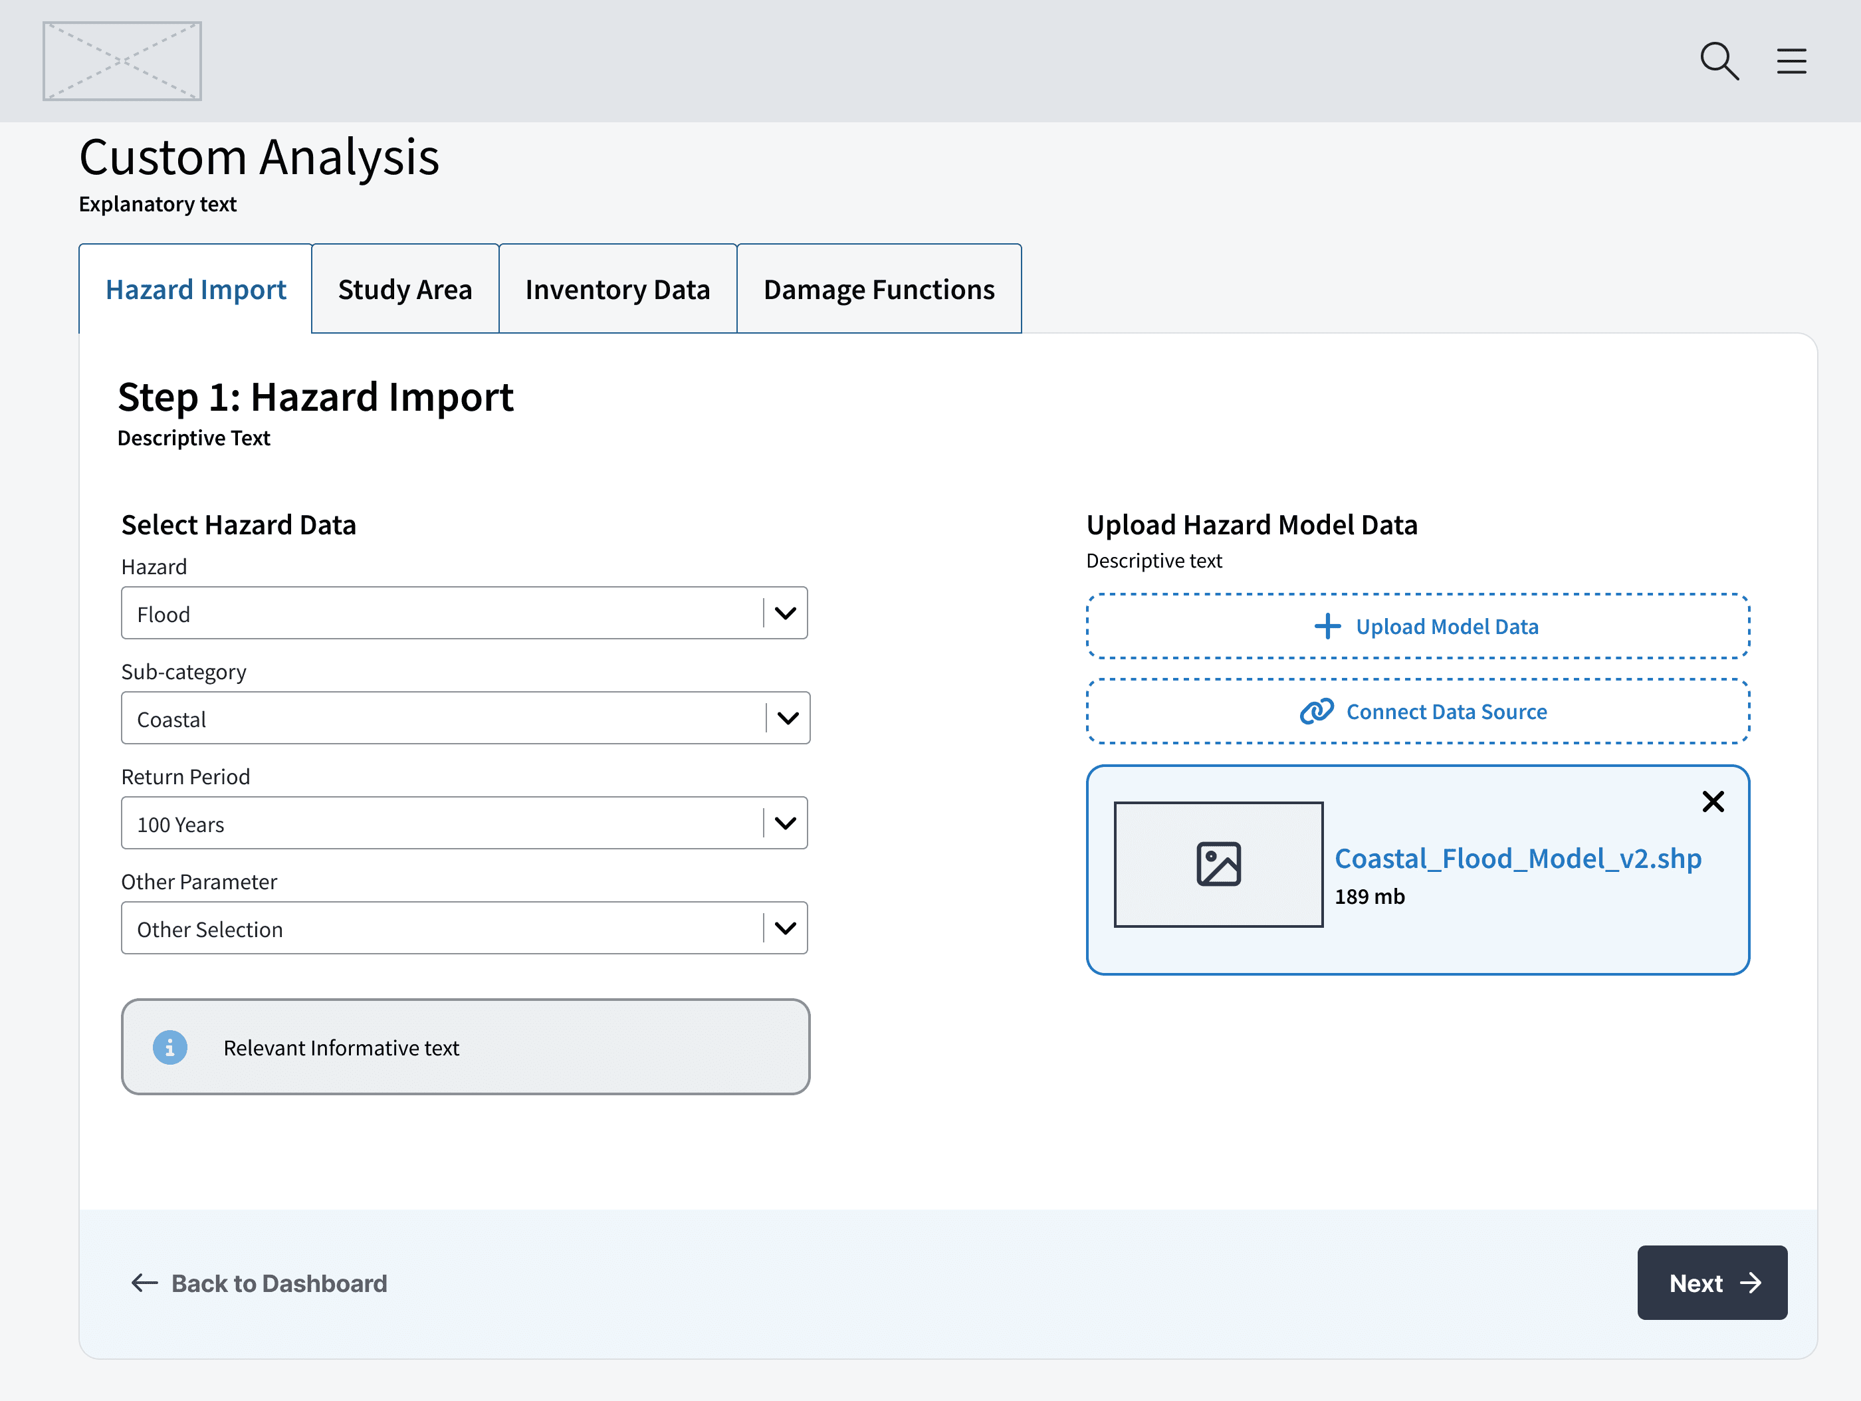Click the logo placeholder image
Image resolution: width=1861 pixels, height=1401 pixels.
click(x=122, y=60)
